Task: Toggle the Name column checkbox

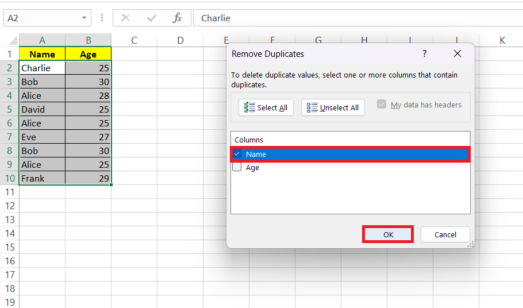Action: (237, 154)
